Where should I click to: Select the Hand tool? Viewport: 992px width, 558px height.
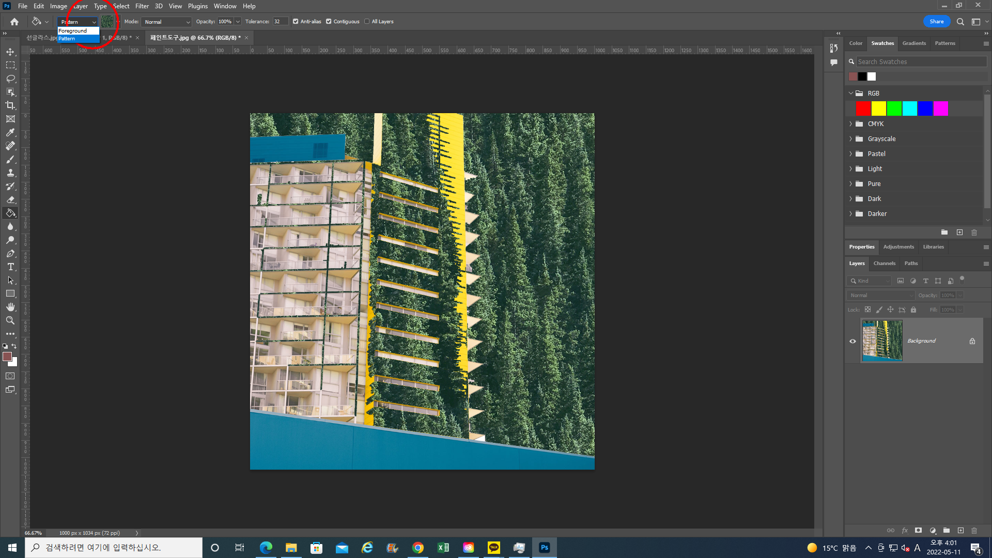tap(10, 307)
